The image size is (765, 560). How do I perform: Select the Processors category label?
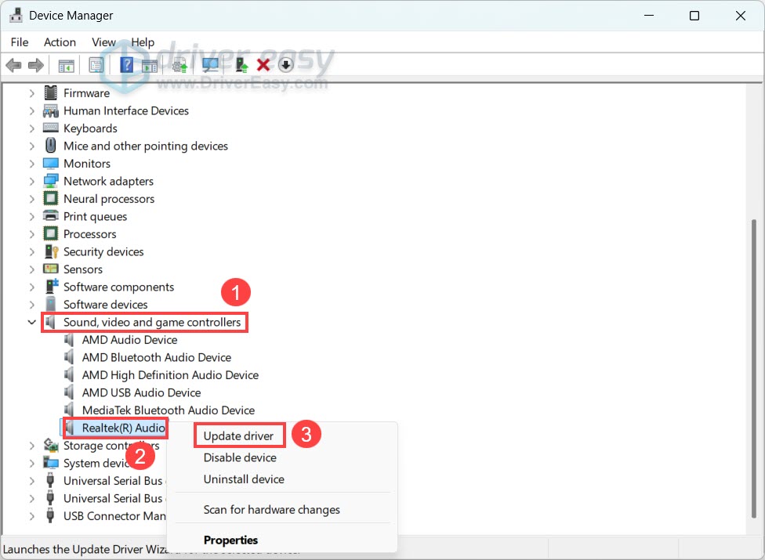(90, 234)
